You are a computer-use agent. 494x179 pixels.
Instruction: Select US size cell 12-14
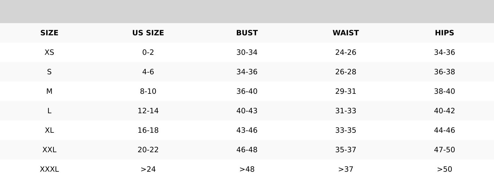click(x=148, y=111)
